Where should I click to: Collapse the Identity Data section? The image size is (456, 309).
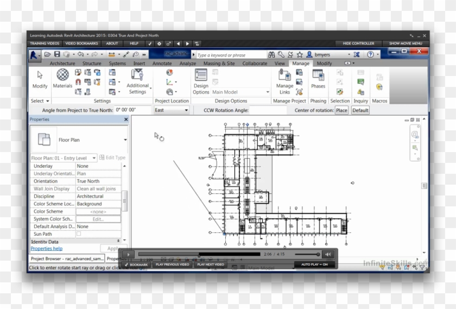pyautogui.click(x=118, y=241)
